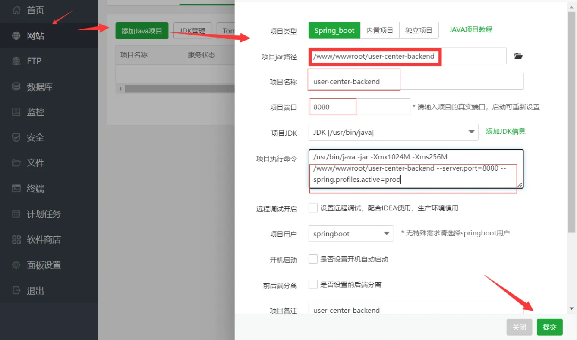Click the JDK管理 button
The image size is (577, 340).
coord(192,31)
